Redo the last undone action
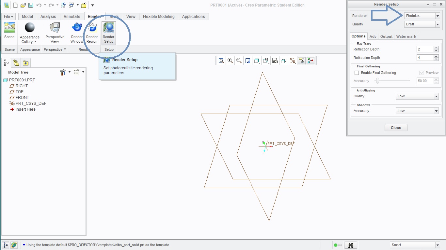 pos(51,5)
